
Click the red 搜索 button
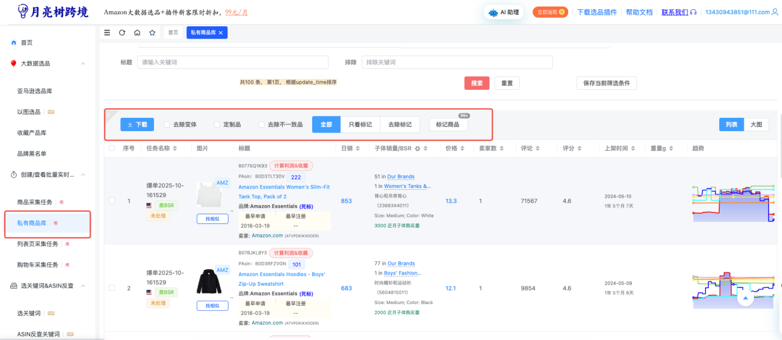click(x=477, y=84)
